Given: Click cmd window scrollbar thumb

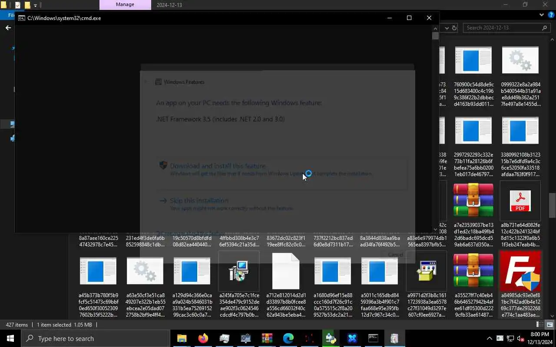Looking at the screenshot, I should 435,36.
